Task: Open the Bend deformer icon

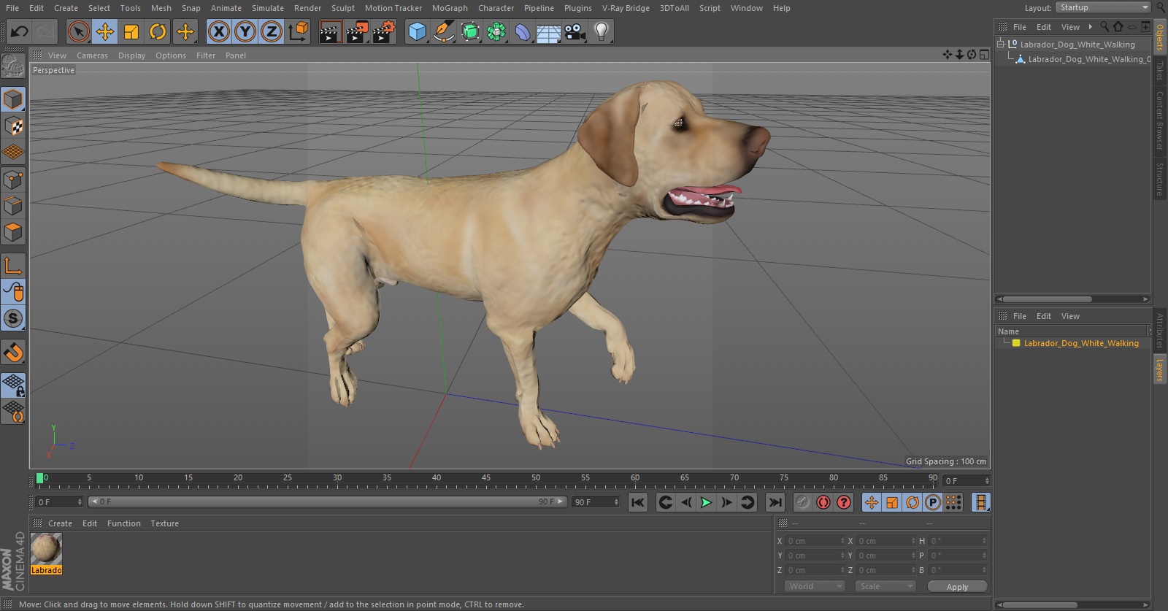Action: (x=523, y=31)
